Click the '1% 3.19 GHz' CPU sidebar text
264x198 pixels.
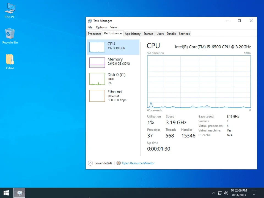(x=116, y=48)
